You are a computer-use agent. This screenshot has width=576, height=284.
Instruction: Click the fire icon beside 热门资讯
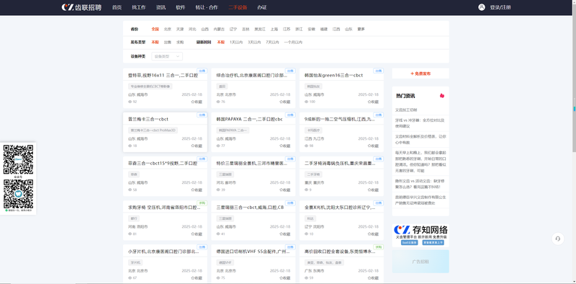click(442, 96)
